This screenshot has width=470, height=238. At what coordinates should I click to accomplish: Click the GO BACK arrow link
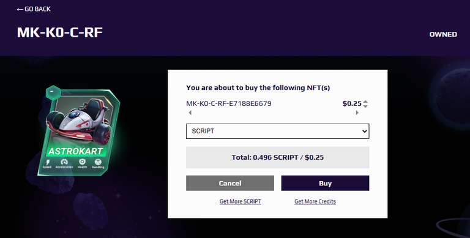click(34, 9)
